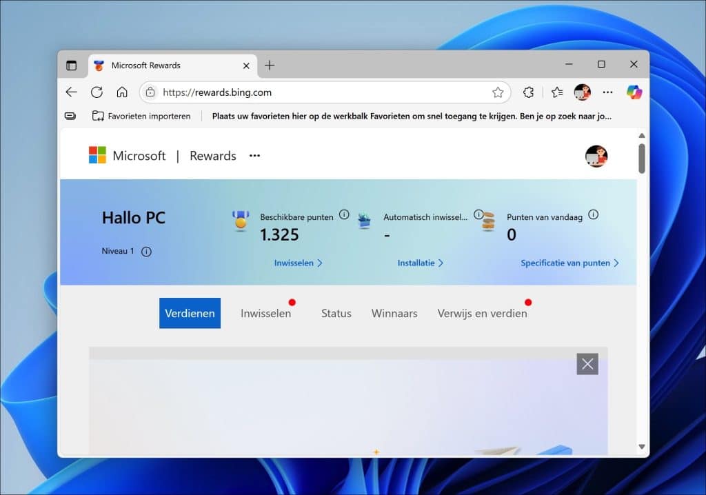
Task: Maximize the Edge window
Action: tap(601, 64)
